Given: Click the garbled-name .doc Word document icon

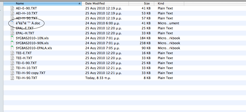Looking at the screenshot, I should [x=12, y=23].
